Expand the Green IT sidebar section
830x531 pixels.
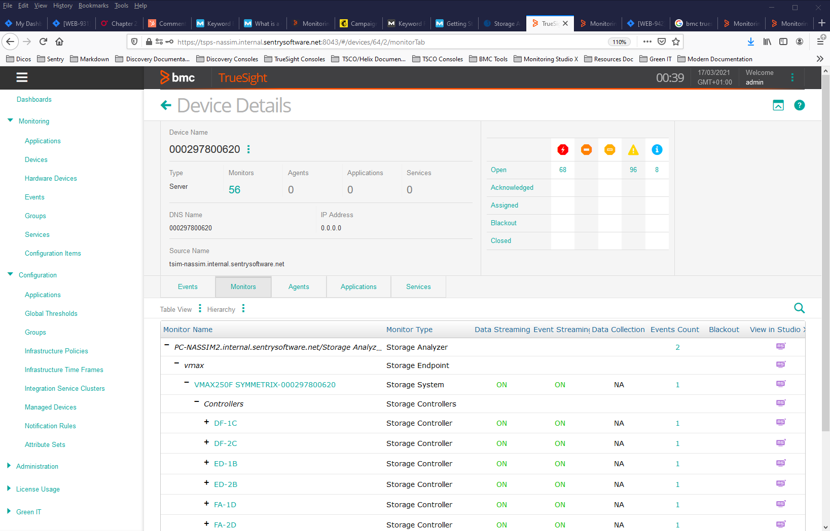(x=9, y=511)
